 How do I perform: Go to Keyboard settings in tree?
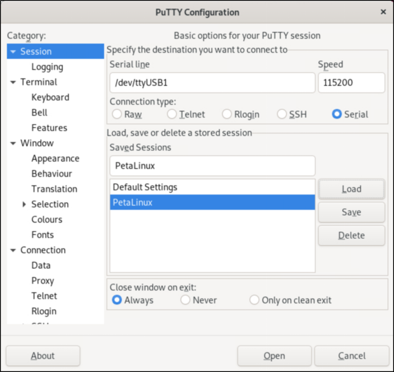coord(50,97)
